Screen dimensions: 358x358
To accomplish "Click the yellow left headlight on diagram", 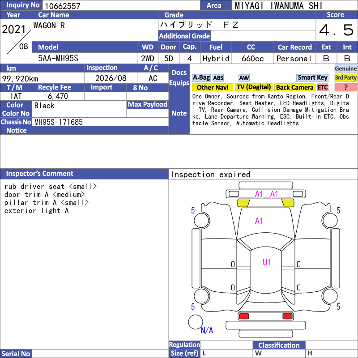I will tap(243, 203).
